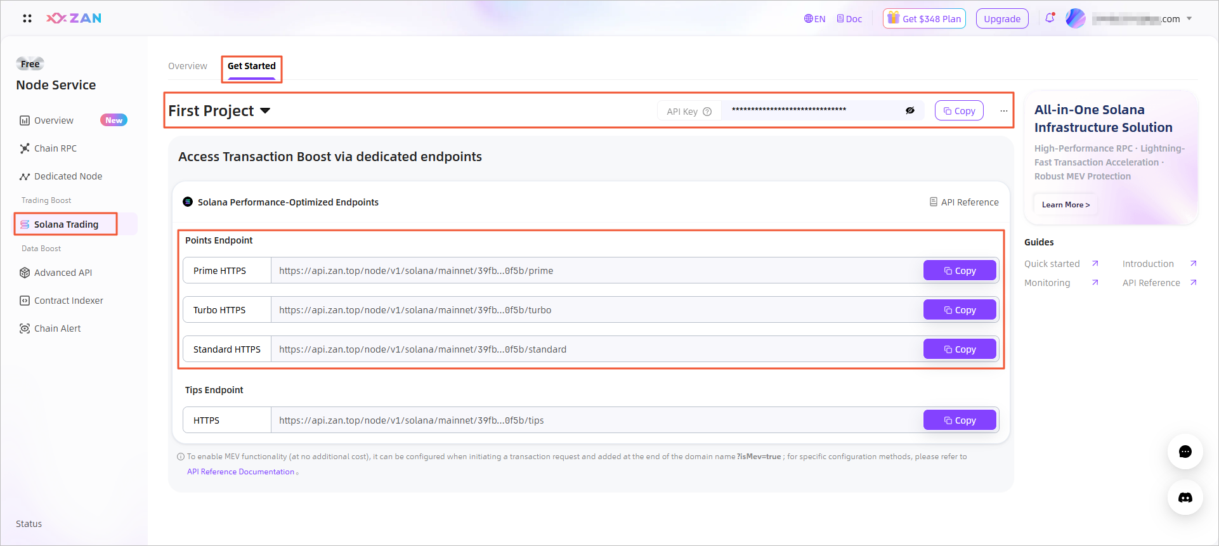Click the Upgrade button
The width and height of the screenshot is (1219, 546).
pos(1002,19)
